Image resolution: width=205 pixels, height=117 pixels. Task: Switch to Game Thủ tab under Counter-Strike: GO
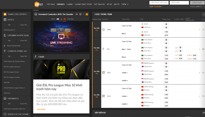23,56
